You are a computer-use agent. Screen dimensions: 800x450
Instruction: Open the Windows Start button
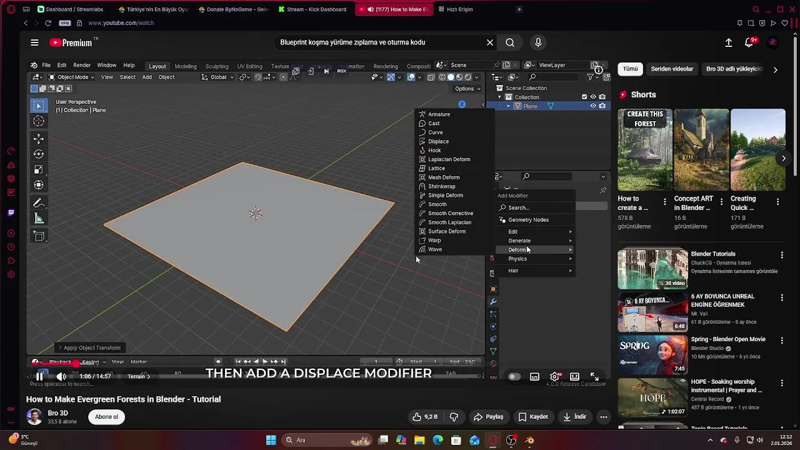click(271, 440)
